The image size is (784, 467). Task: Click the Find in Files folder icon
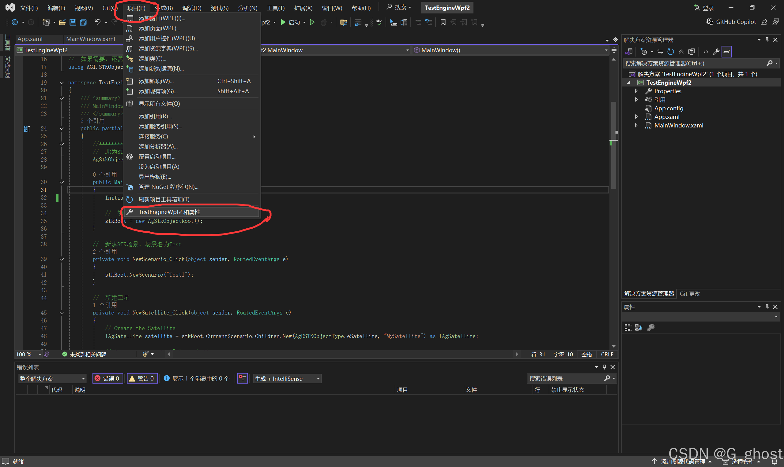[344, 22]
